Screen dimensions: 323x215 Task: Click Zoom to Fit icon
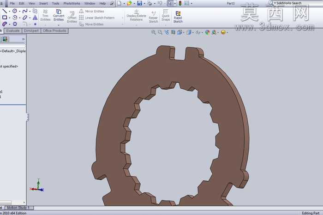[x=154, y=32]
